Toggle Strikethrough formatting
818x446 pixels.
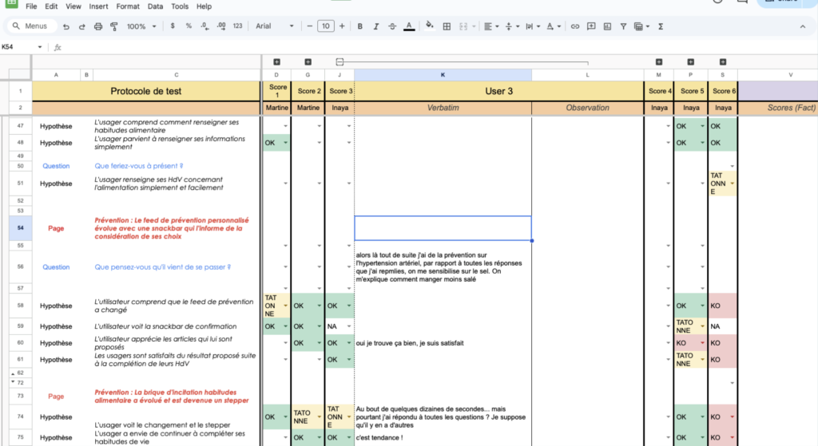click(392, 26)
